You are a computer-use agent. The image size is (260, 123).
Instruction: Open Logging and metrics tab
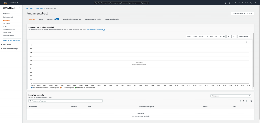pyautogui.click(x=112, y=19)
